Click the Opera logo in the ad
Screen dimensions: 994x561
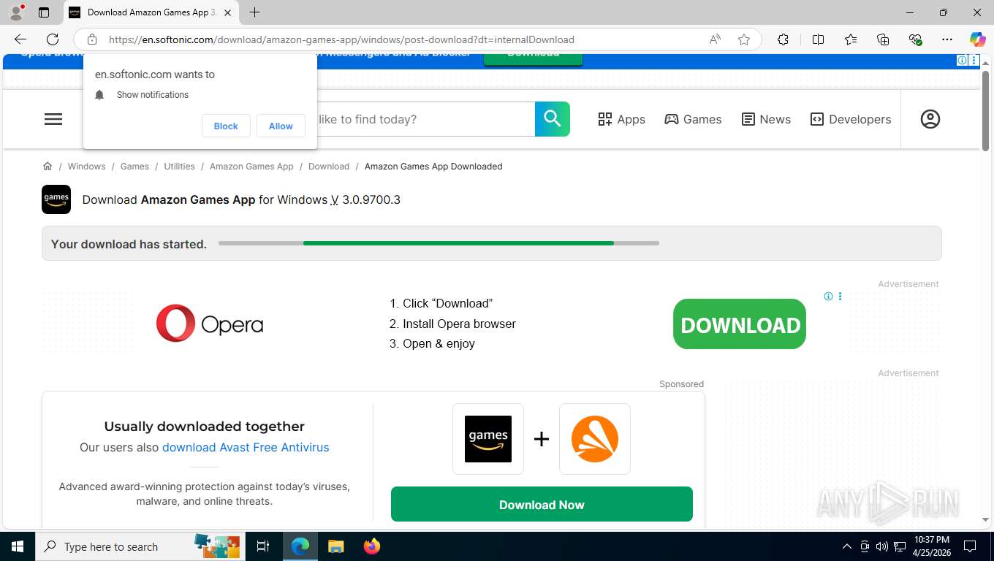[x=210, y=324]
